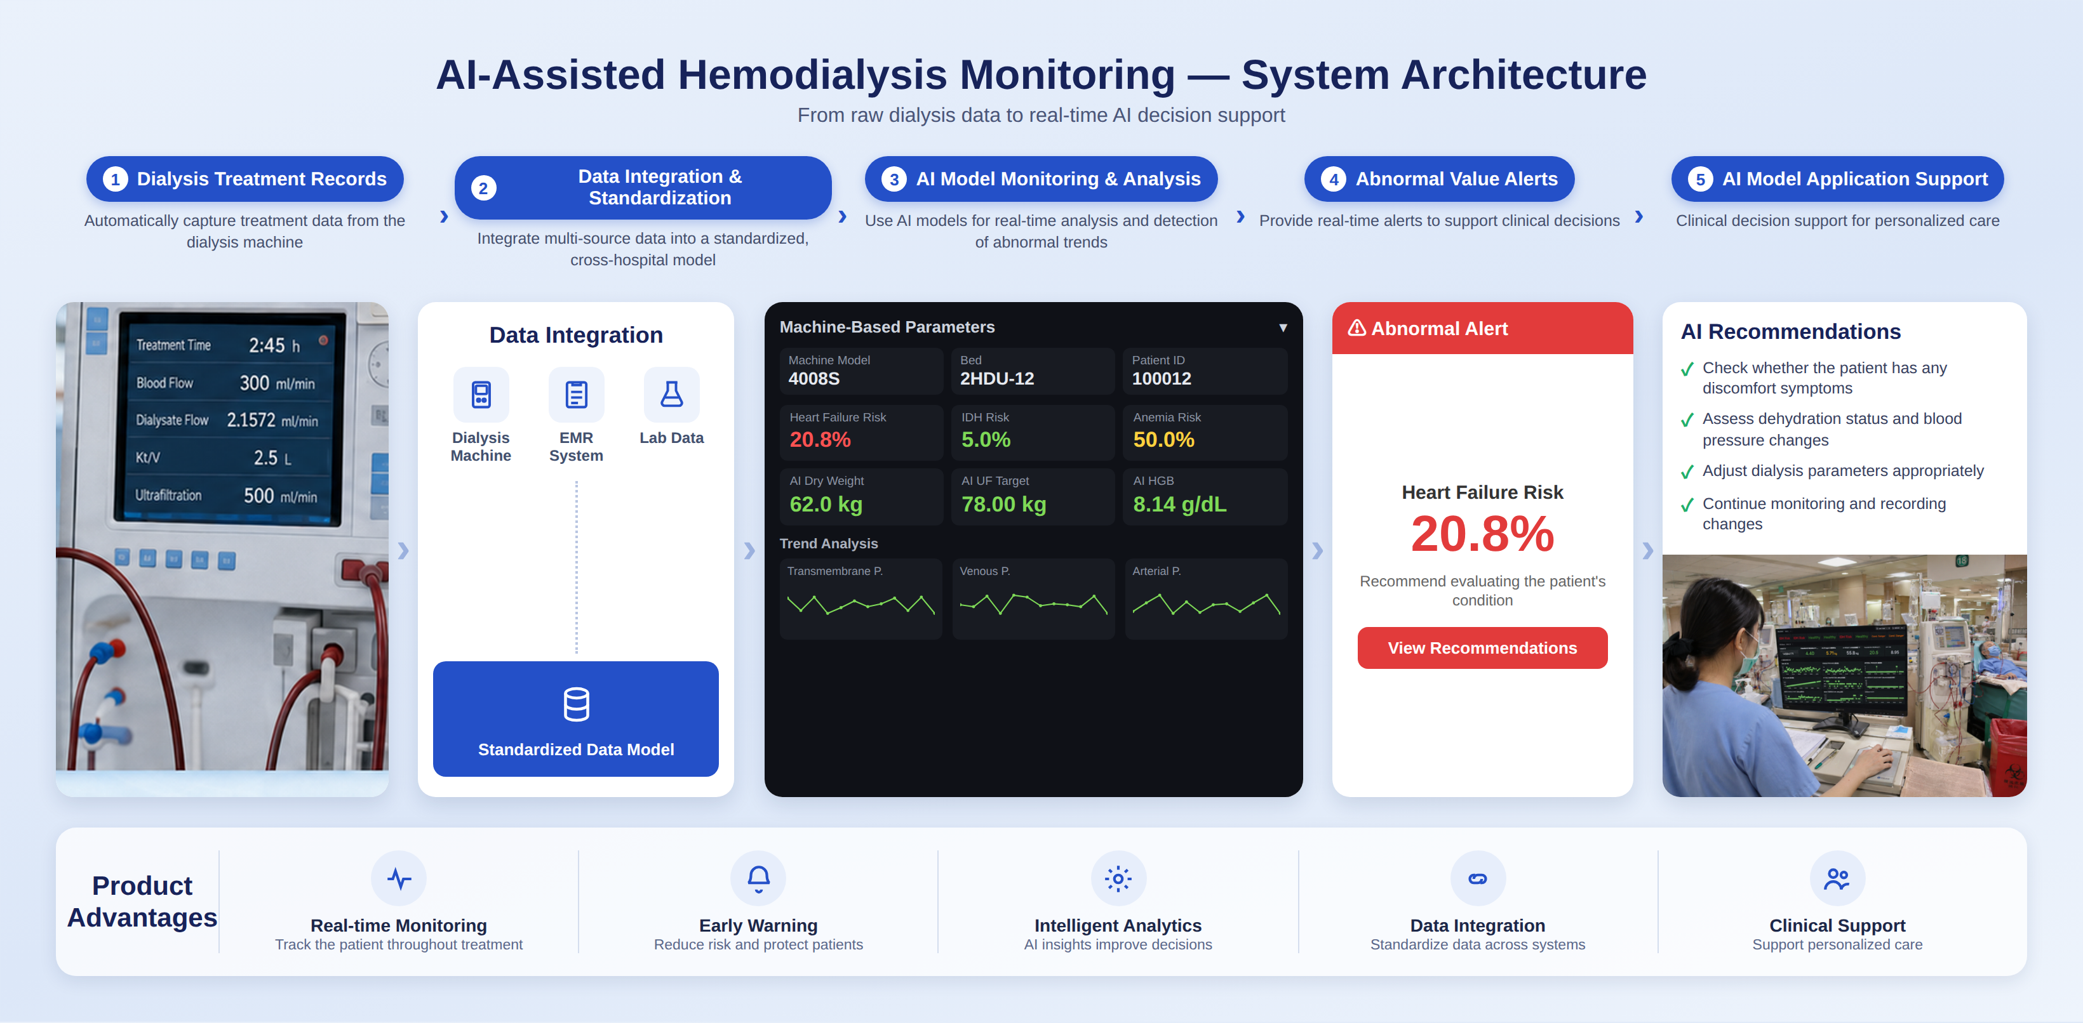Image resolution: width=2083 pixels, height=1023 pixels.
Task: Open the Intelligent Analytics gear icon
Action: click(1118, 878)
